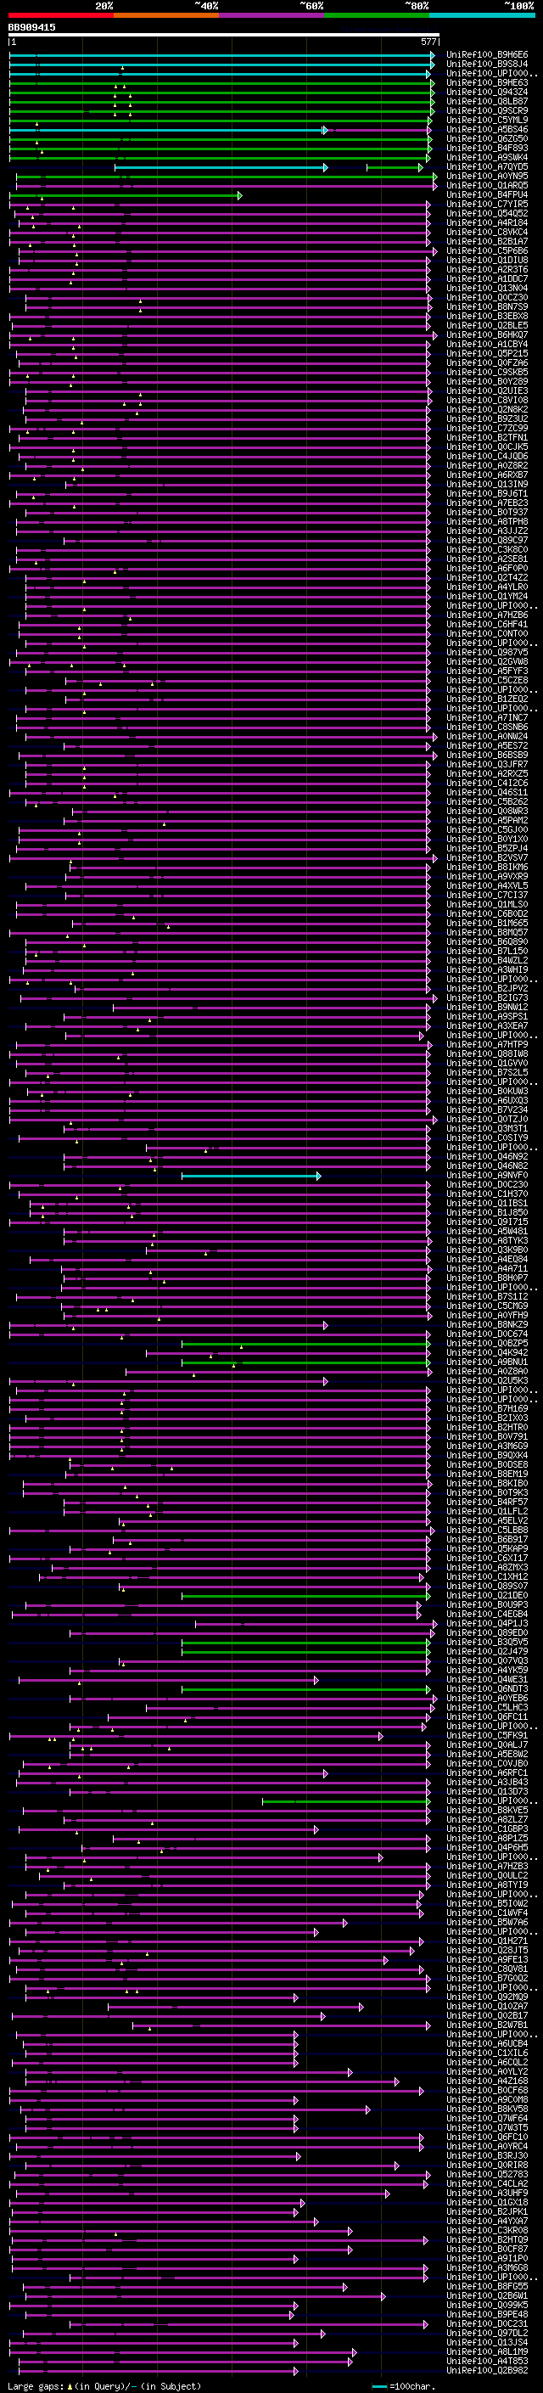Click the purple ~60% identity legend segment
543x2393 pixels.
click(271, 15)
